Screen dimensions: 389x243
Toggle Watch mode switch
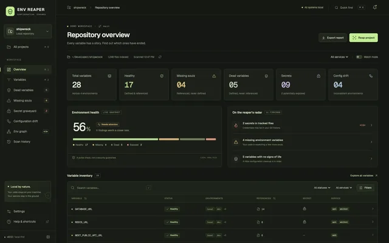359,57
